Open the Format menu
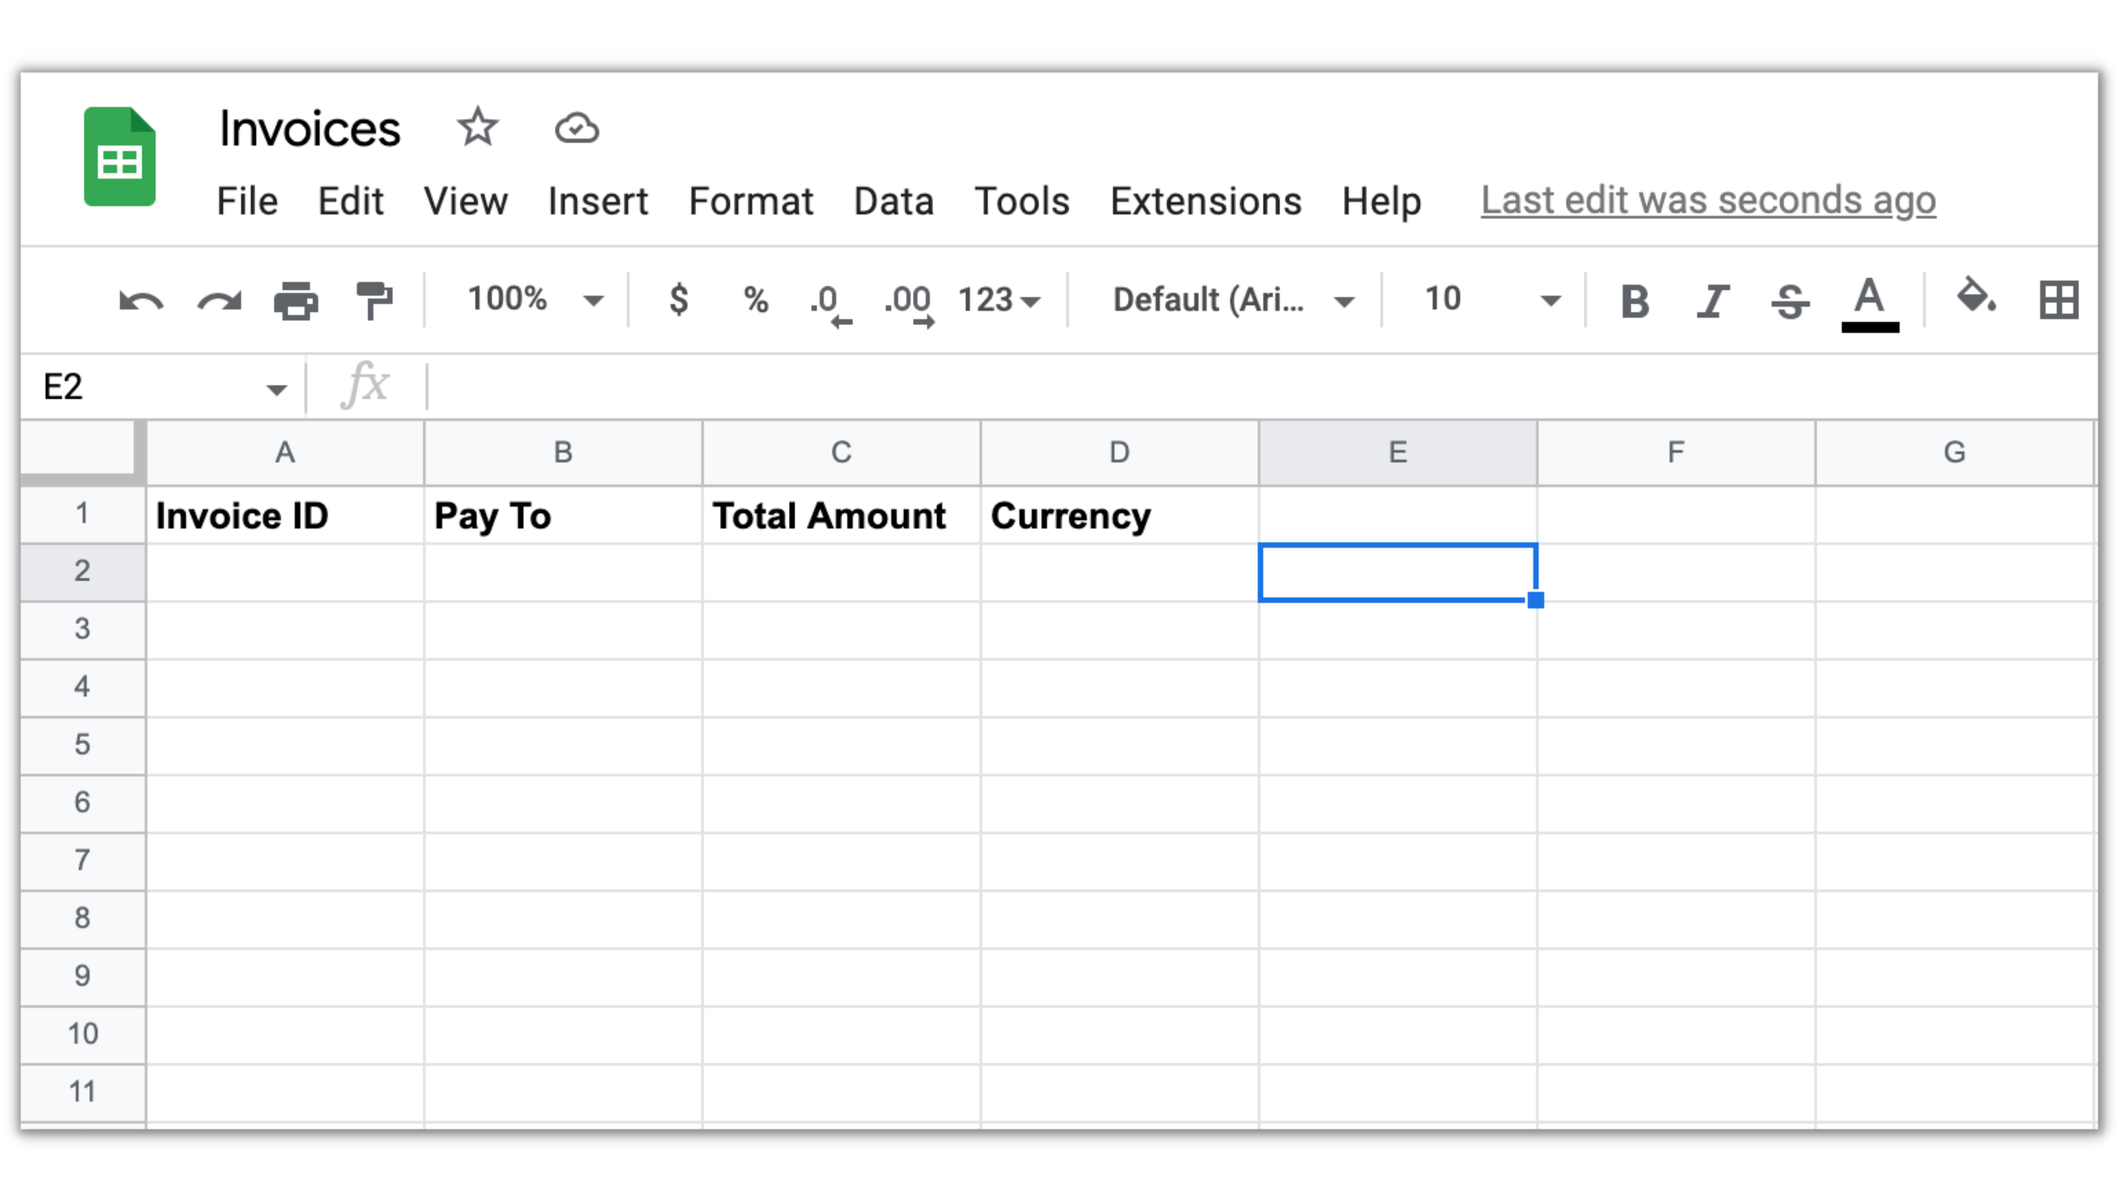The width and height of the screenshot is (2120, 1192). tap(750, 202)
